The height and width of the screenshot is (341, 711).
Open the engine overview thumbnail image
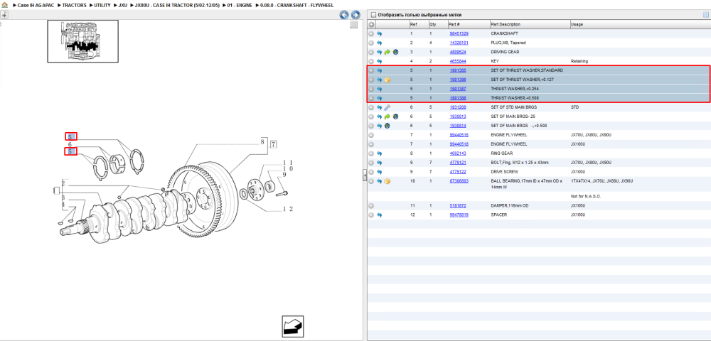[x=83, y=41]
